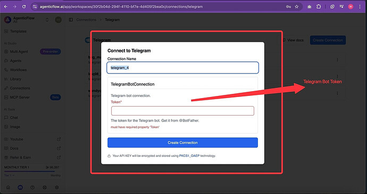Open the settings gear in the bottom bar

coord(57,188)
